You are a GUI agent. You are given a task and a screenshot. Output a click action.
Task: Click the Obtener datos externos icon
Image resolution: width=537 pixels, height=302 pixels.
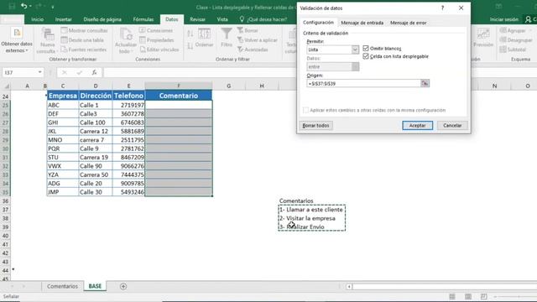[x=17, y=33]
